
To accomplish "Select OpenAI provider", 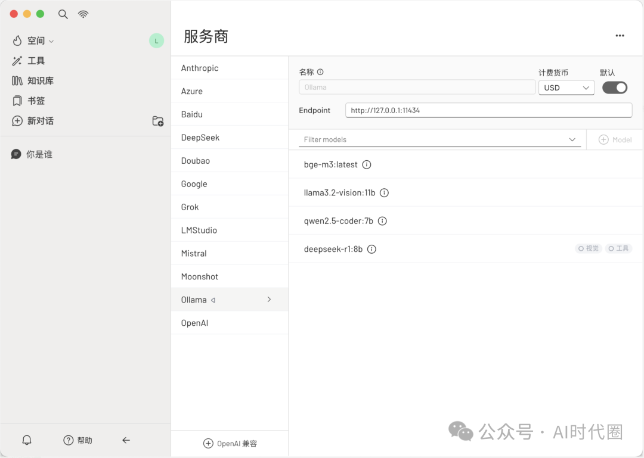I will point(230,323).
